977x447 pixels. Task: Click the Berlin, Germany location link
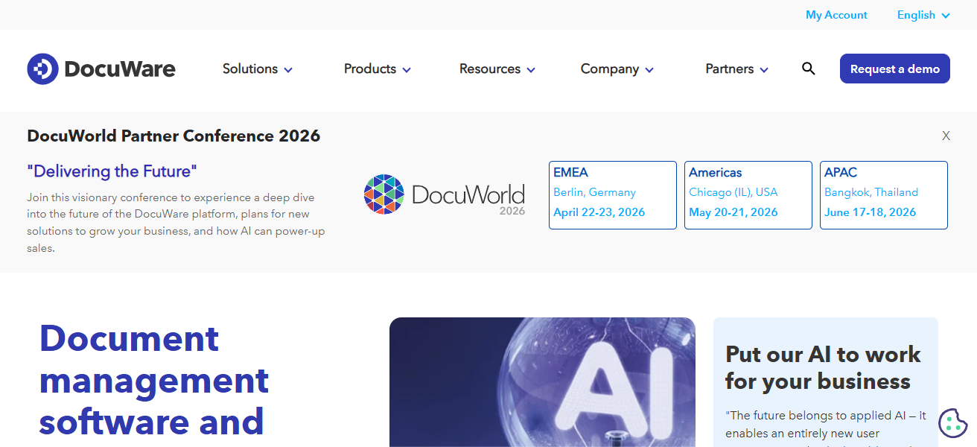pos(594,192)
